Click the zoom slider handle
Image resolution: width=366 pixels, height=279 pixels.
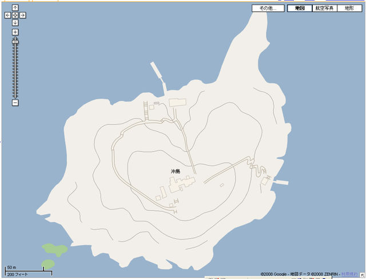[x=15, y=41]
